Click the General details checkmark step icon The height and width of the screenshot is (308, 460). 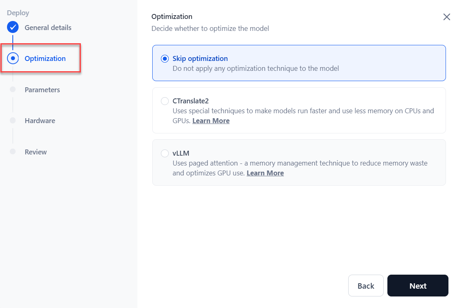click(13, 28)
